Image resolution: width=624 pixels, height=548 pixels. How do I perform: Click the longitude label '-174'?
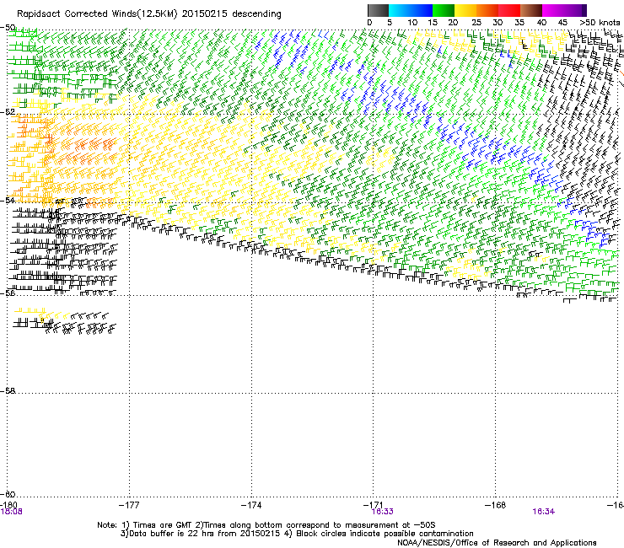coord(251,505)
